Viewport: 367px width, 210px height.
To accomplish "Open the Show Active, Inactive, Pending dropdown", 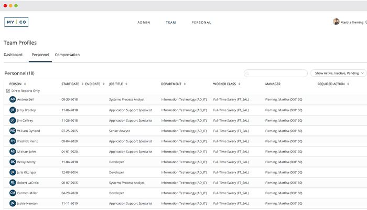I will point(338,73).
